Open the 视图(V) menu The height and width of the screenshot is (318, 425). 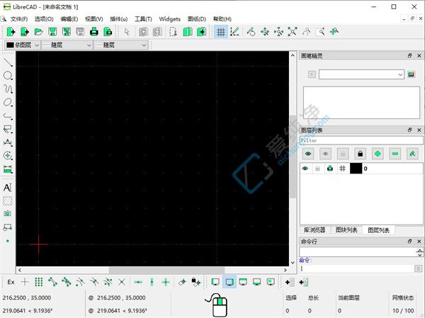coord(93,19)
